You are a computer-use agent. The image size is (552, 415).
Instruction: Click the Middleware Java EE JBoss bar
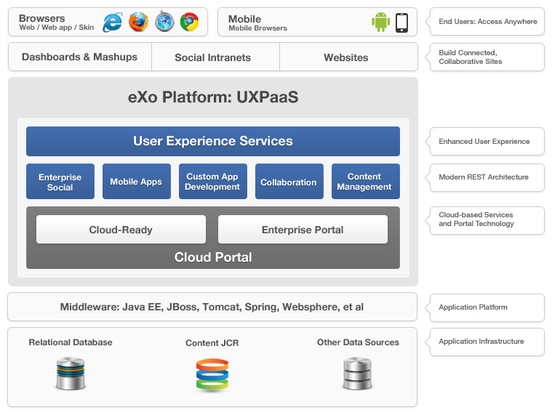click(212, 307)
